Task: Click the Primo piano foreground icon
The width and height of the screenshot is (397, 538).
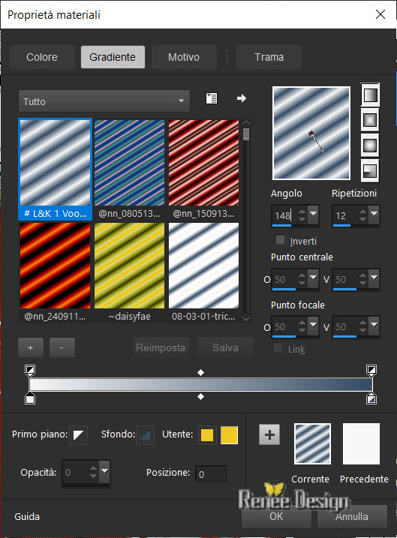Action: click(x=78, y=434)
